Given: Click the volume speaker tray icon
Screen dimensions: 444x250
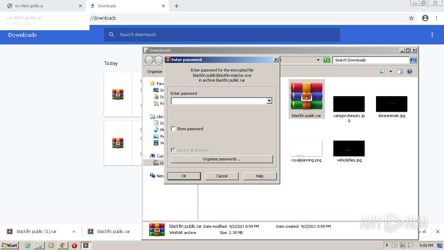Looking at the screenshot, I should [x=394, y=245].
